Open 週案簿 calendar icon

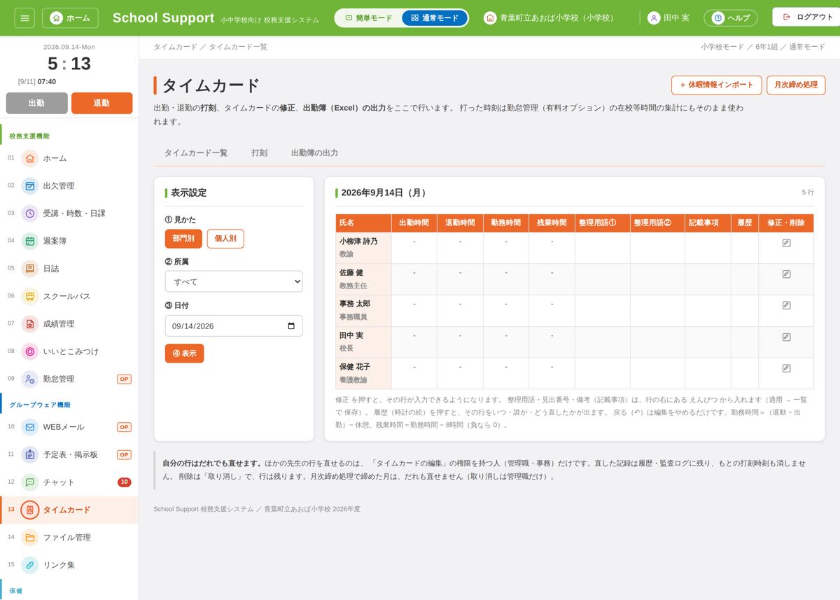coord(29,241)
